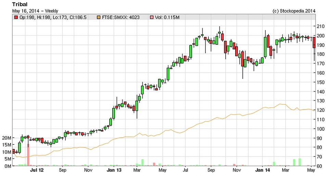Screen dimensions: 329x178
Task: Click the '5M' volume axis label
Action: [8, 159]
